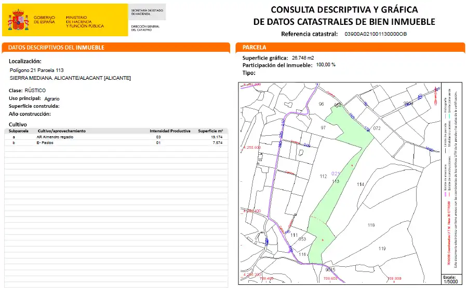Click 'SECRETARÍA DE ESTADO DE HACIENDA' label
This screenshot has height=288, width=467.
point(147,12)
